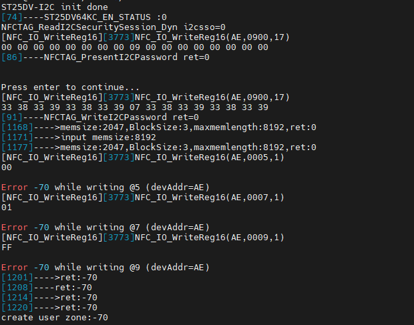Click the '09' byte in the zeros row
This screenshot has height=325, width=414.
135,47
